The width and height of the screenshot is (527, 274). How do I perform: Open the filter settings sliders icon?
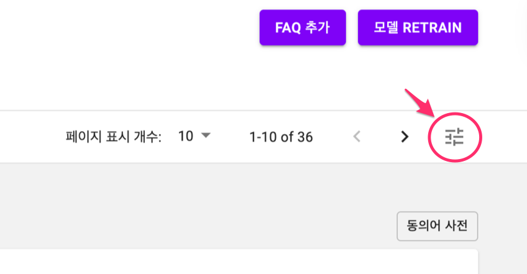click(454, 137)
